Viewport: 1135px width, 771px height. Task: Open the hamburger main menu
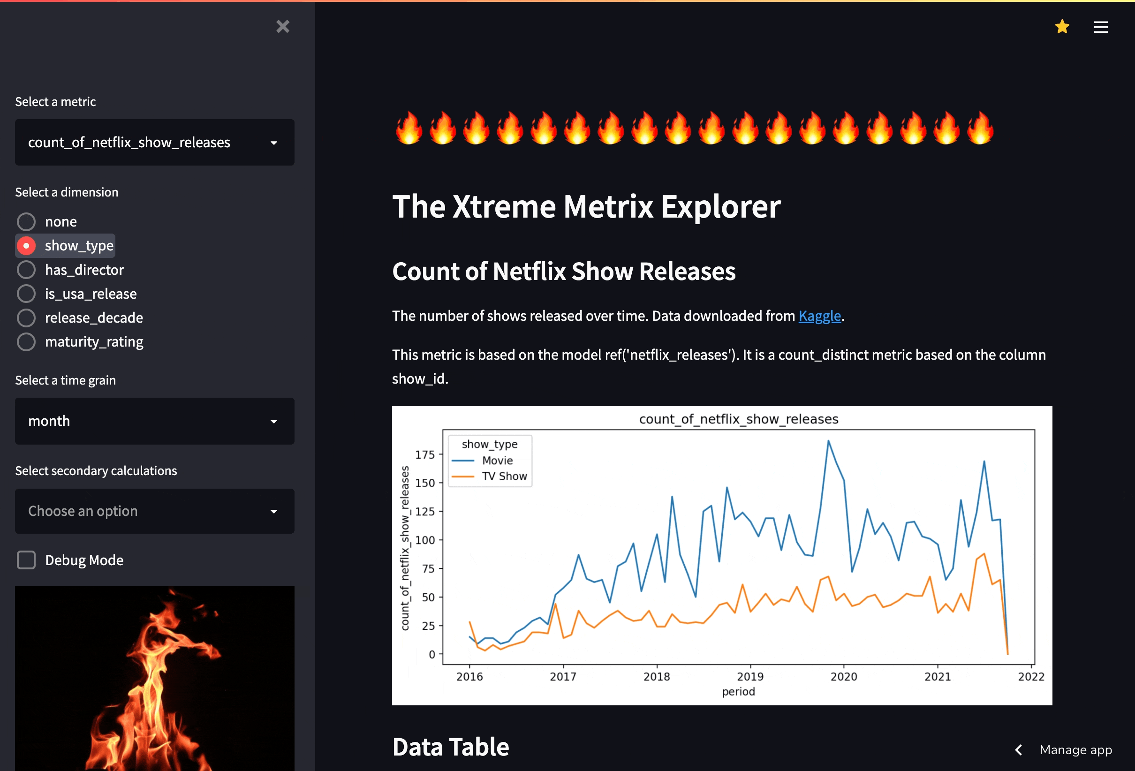click(1100, 27)
